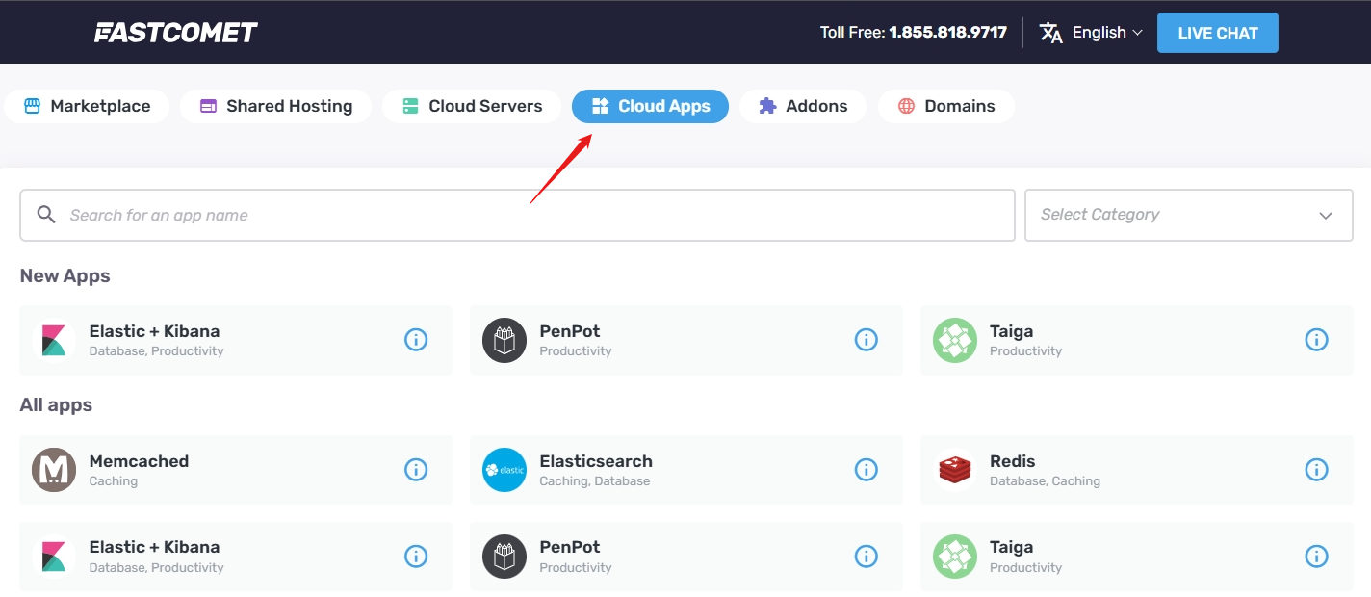
Task: Focus the app name search field
Action: (x=517, y=215)
